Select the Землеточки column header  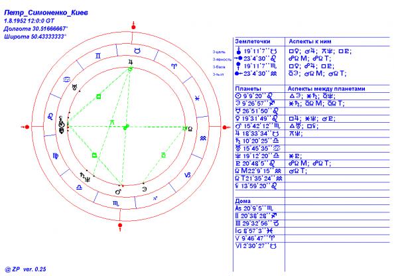[253, 42]
